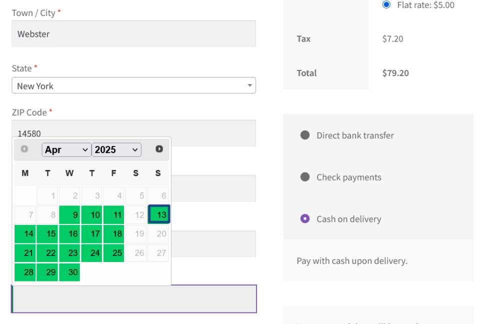Go to previous month in datepicker
Viewport: 490px width, 324px height.
point(24,149)
